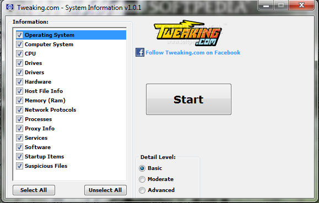Toggle the Suspicious Files checkbox

(x=19, y=166)
